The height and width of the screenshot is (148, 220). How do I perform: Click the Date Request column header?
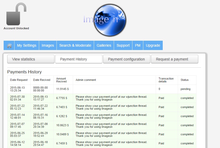pyautogui.click(x=19, y=80)
